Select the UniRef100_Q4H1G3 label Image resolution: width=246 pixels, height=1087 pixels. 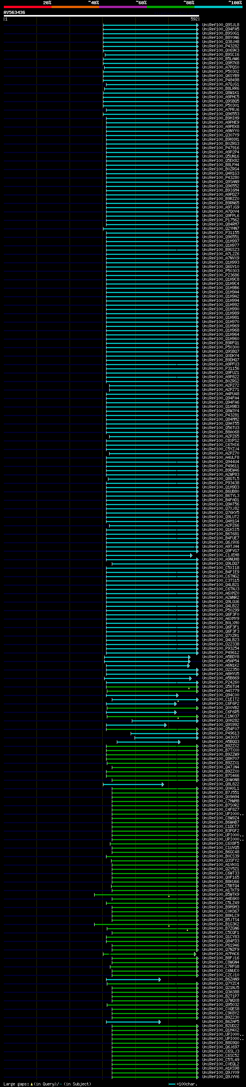pos(221,174)
